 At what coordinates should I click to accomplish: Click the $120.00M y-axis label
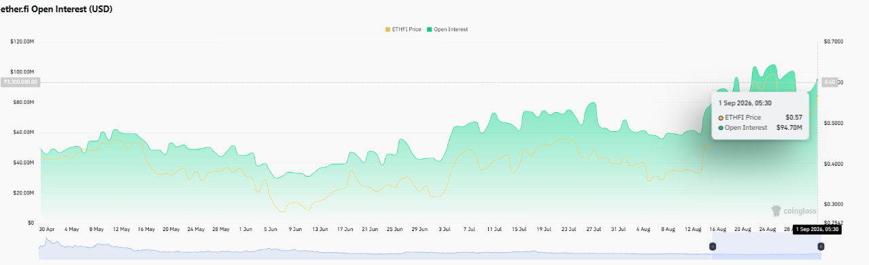(22, 41)
